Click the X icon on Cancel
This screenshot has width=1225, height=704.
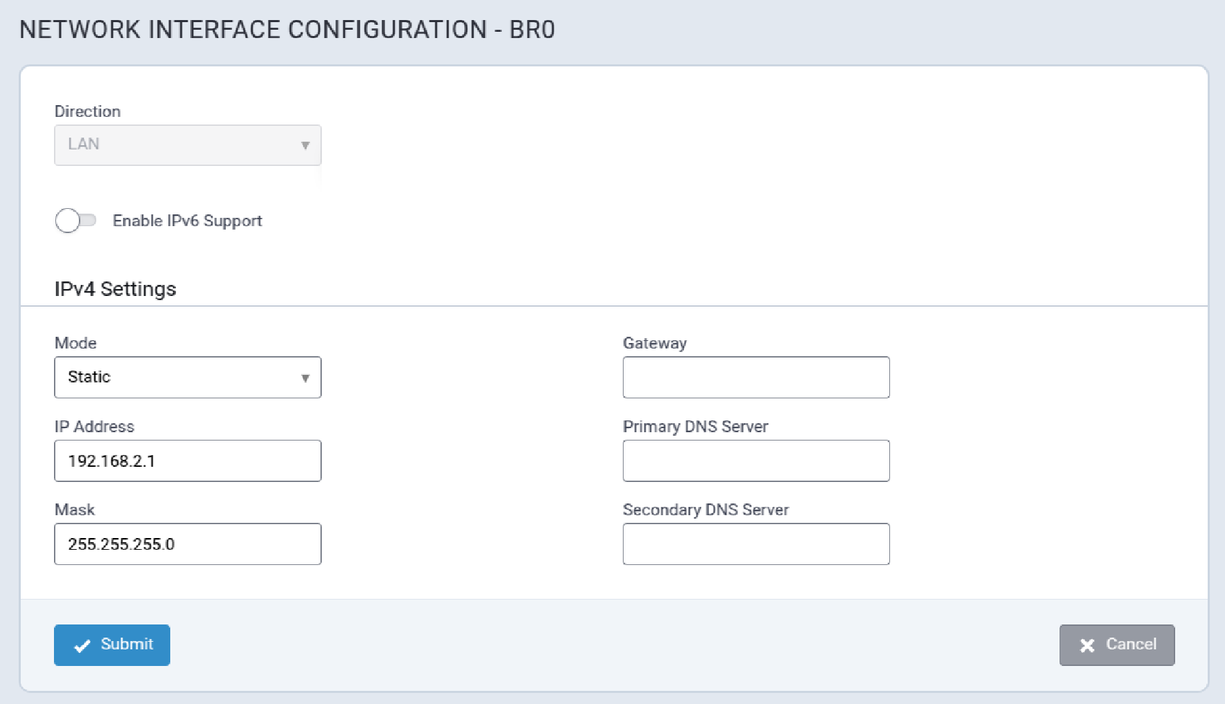point(1087,646)
